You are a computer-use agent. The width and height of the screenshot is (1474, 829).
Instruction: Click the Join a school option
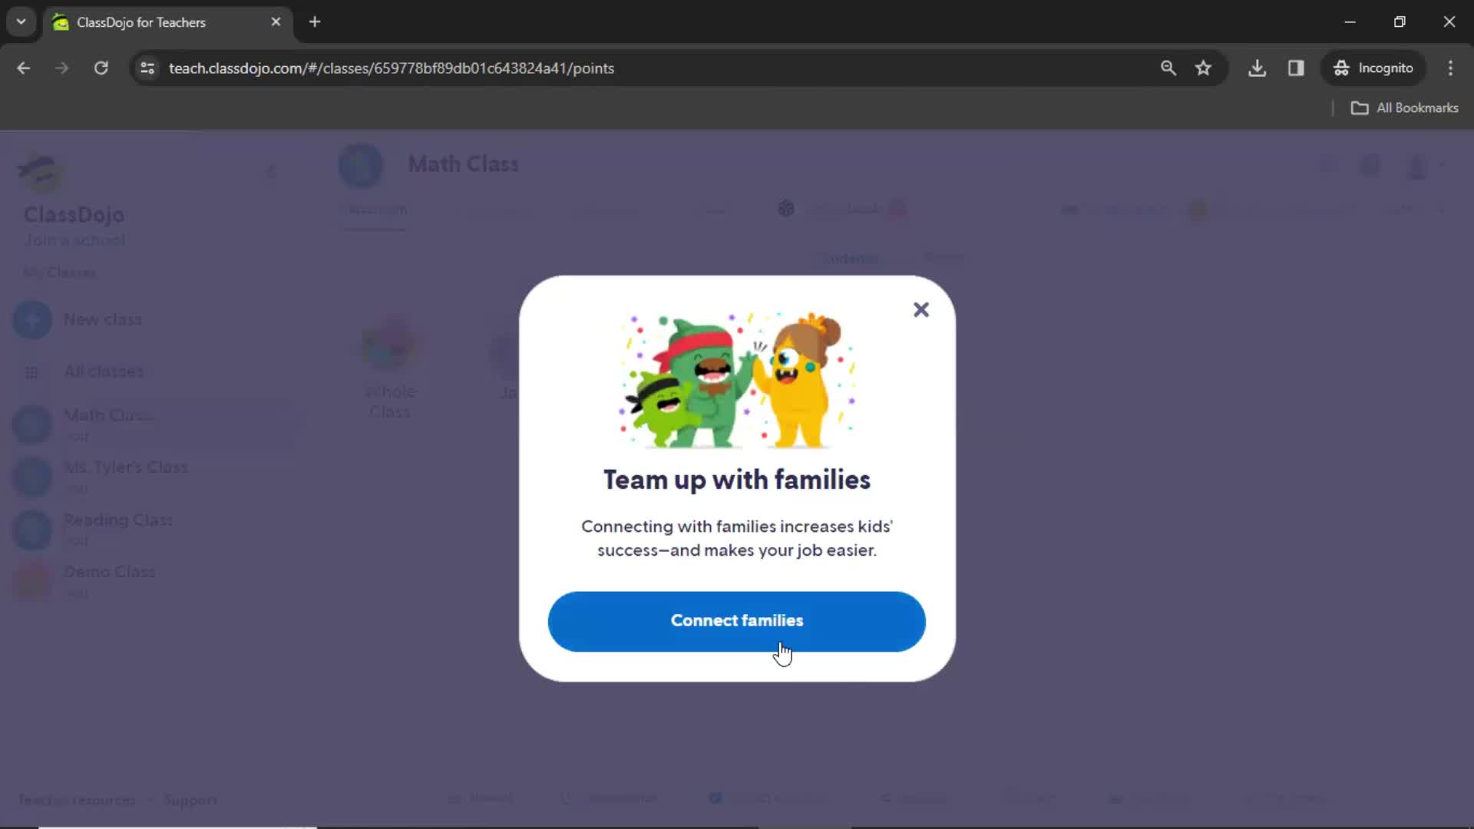74,240
